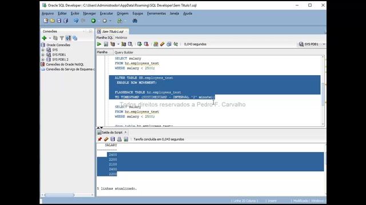Click the SQL Tuning Advisor icon
This screenshot has width=366, height=205.
130,44
